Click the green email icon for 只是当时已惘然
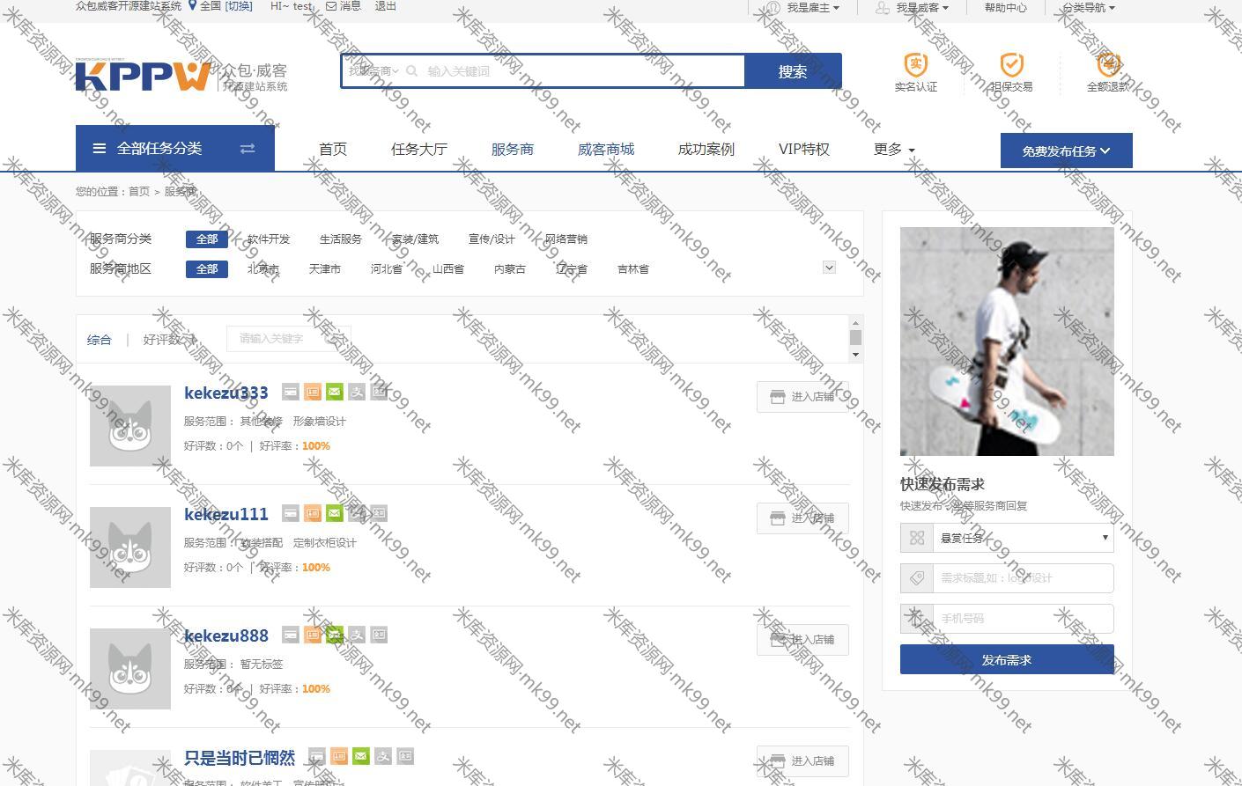This screenshot has height=786, width=1242. pos(361,756)
